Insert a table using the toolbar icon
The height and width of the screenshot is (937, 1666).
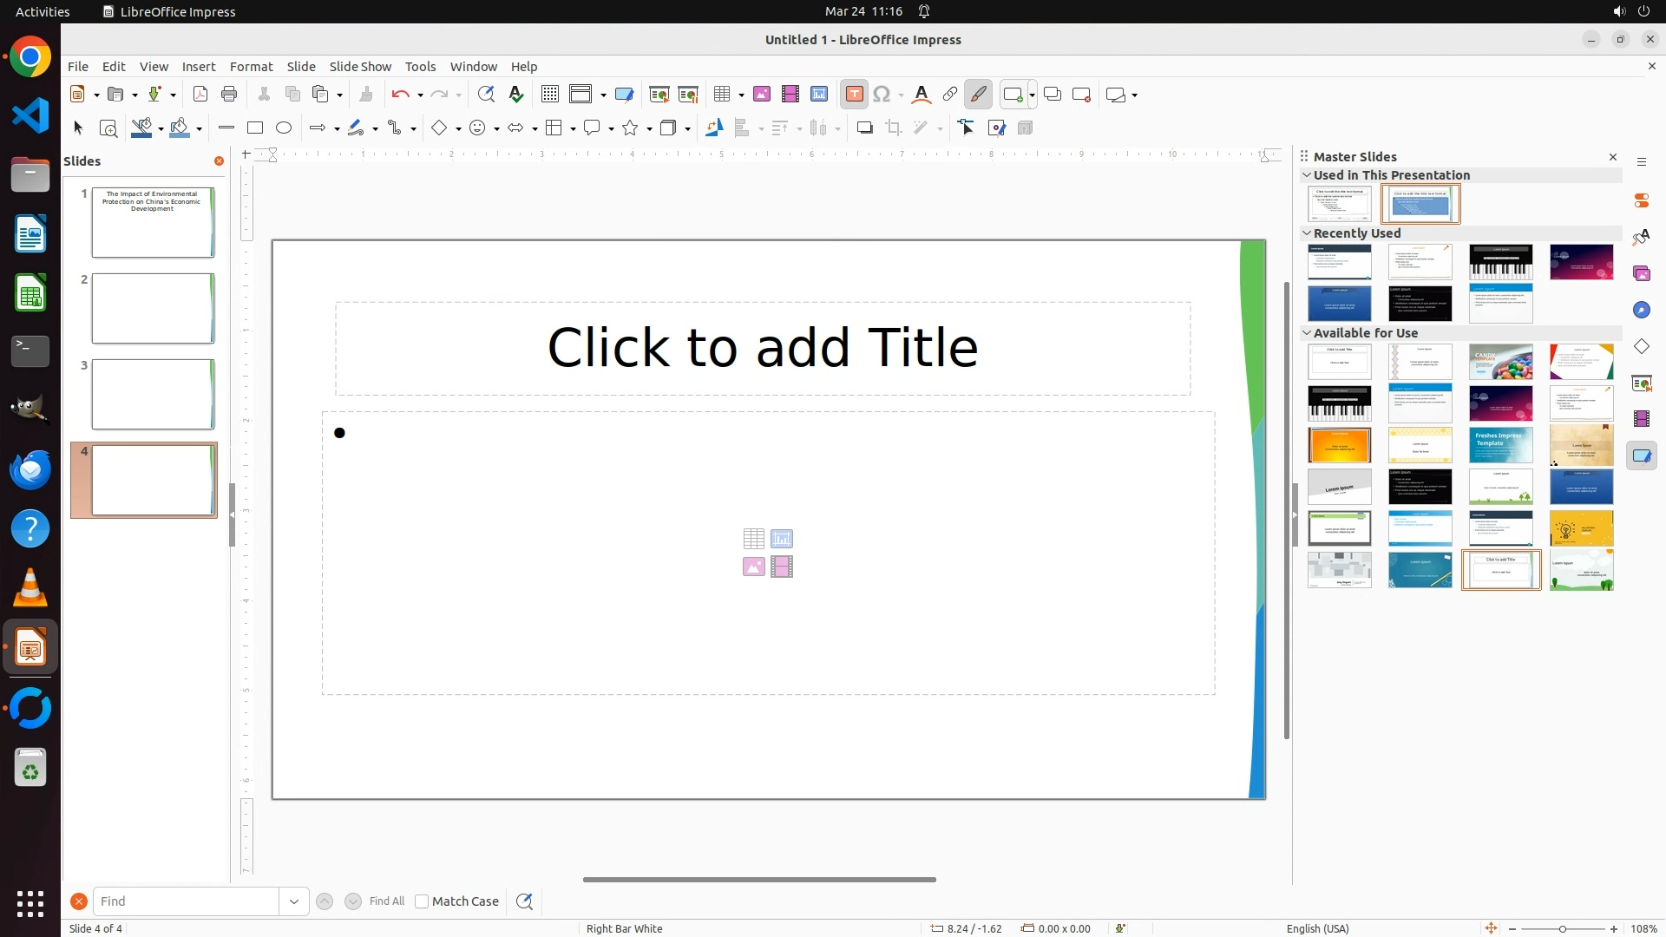click(722, 95)
